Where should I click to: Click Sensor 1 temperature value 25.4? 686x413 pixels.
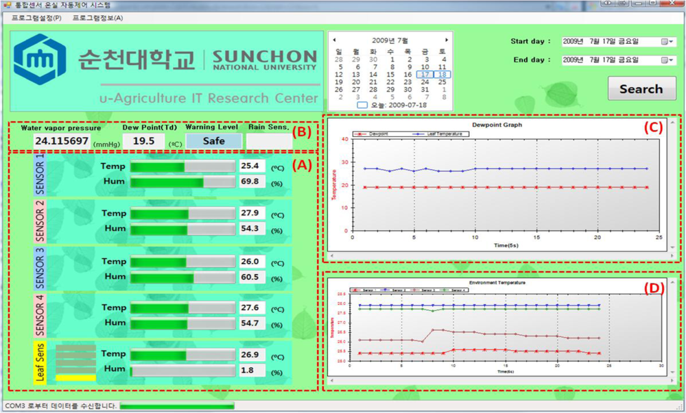[252, 166]
